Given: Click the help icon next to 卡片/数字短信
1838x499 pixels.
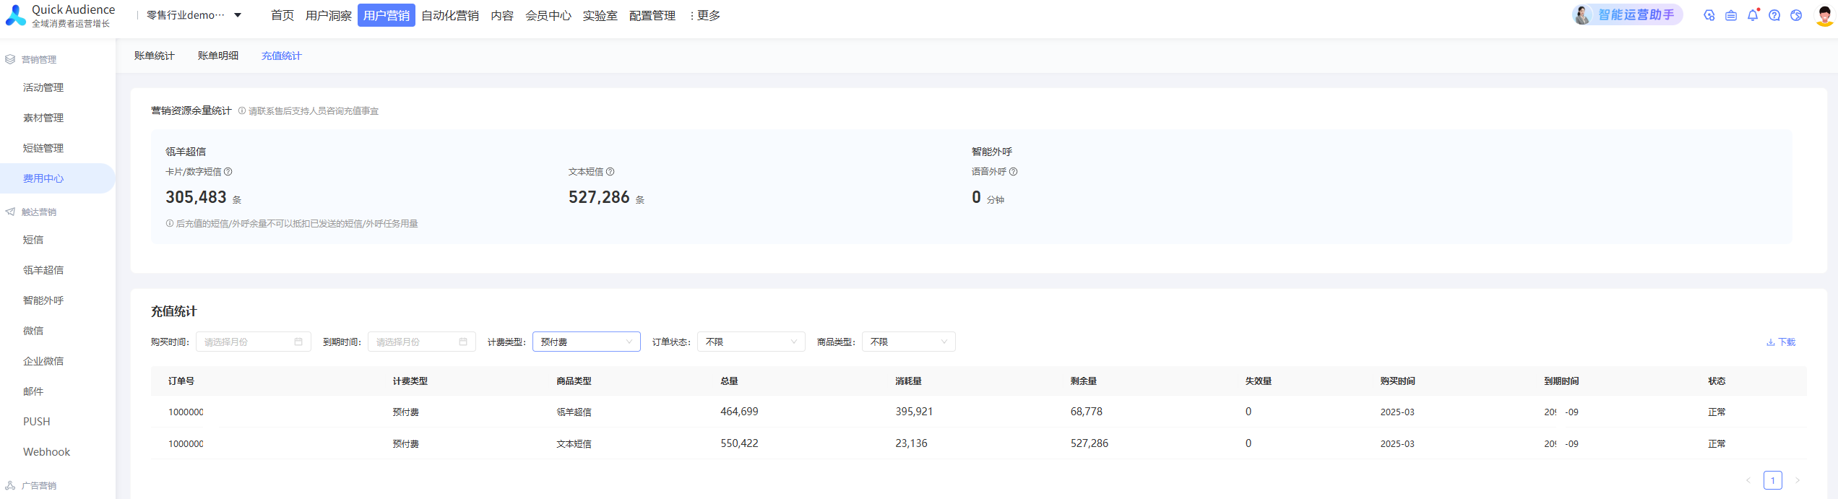Looking at the screenshot, I should click(228, 171).
